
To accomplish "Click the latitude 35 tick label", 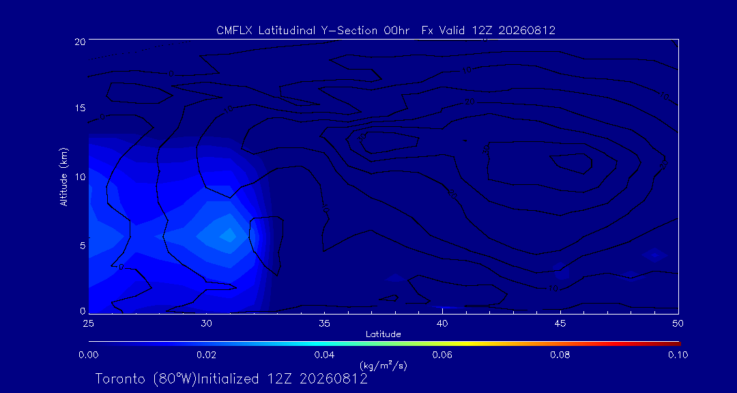I will (324, 323).
